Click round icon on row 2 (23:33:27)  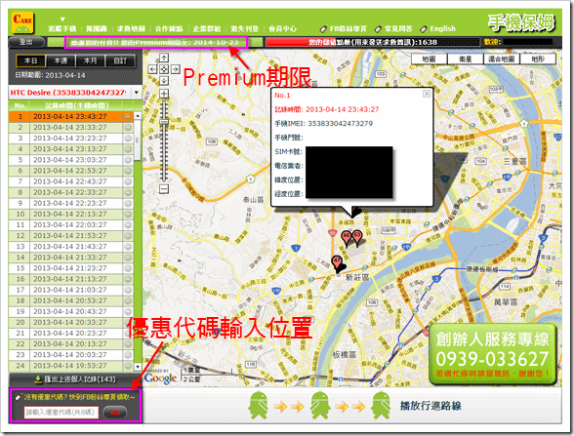(128, 127)
